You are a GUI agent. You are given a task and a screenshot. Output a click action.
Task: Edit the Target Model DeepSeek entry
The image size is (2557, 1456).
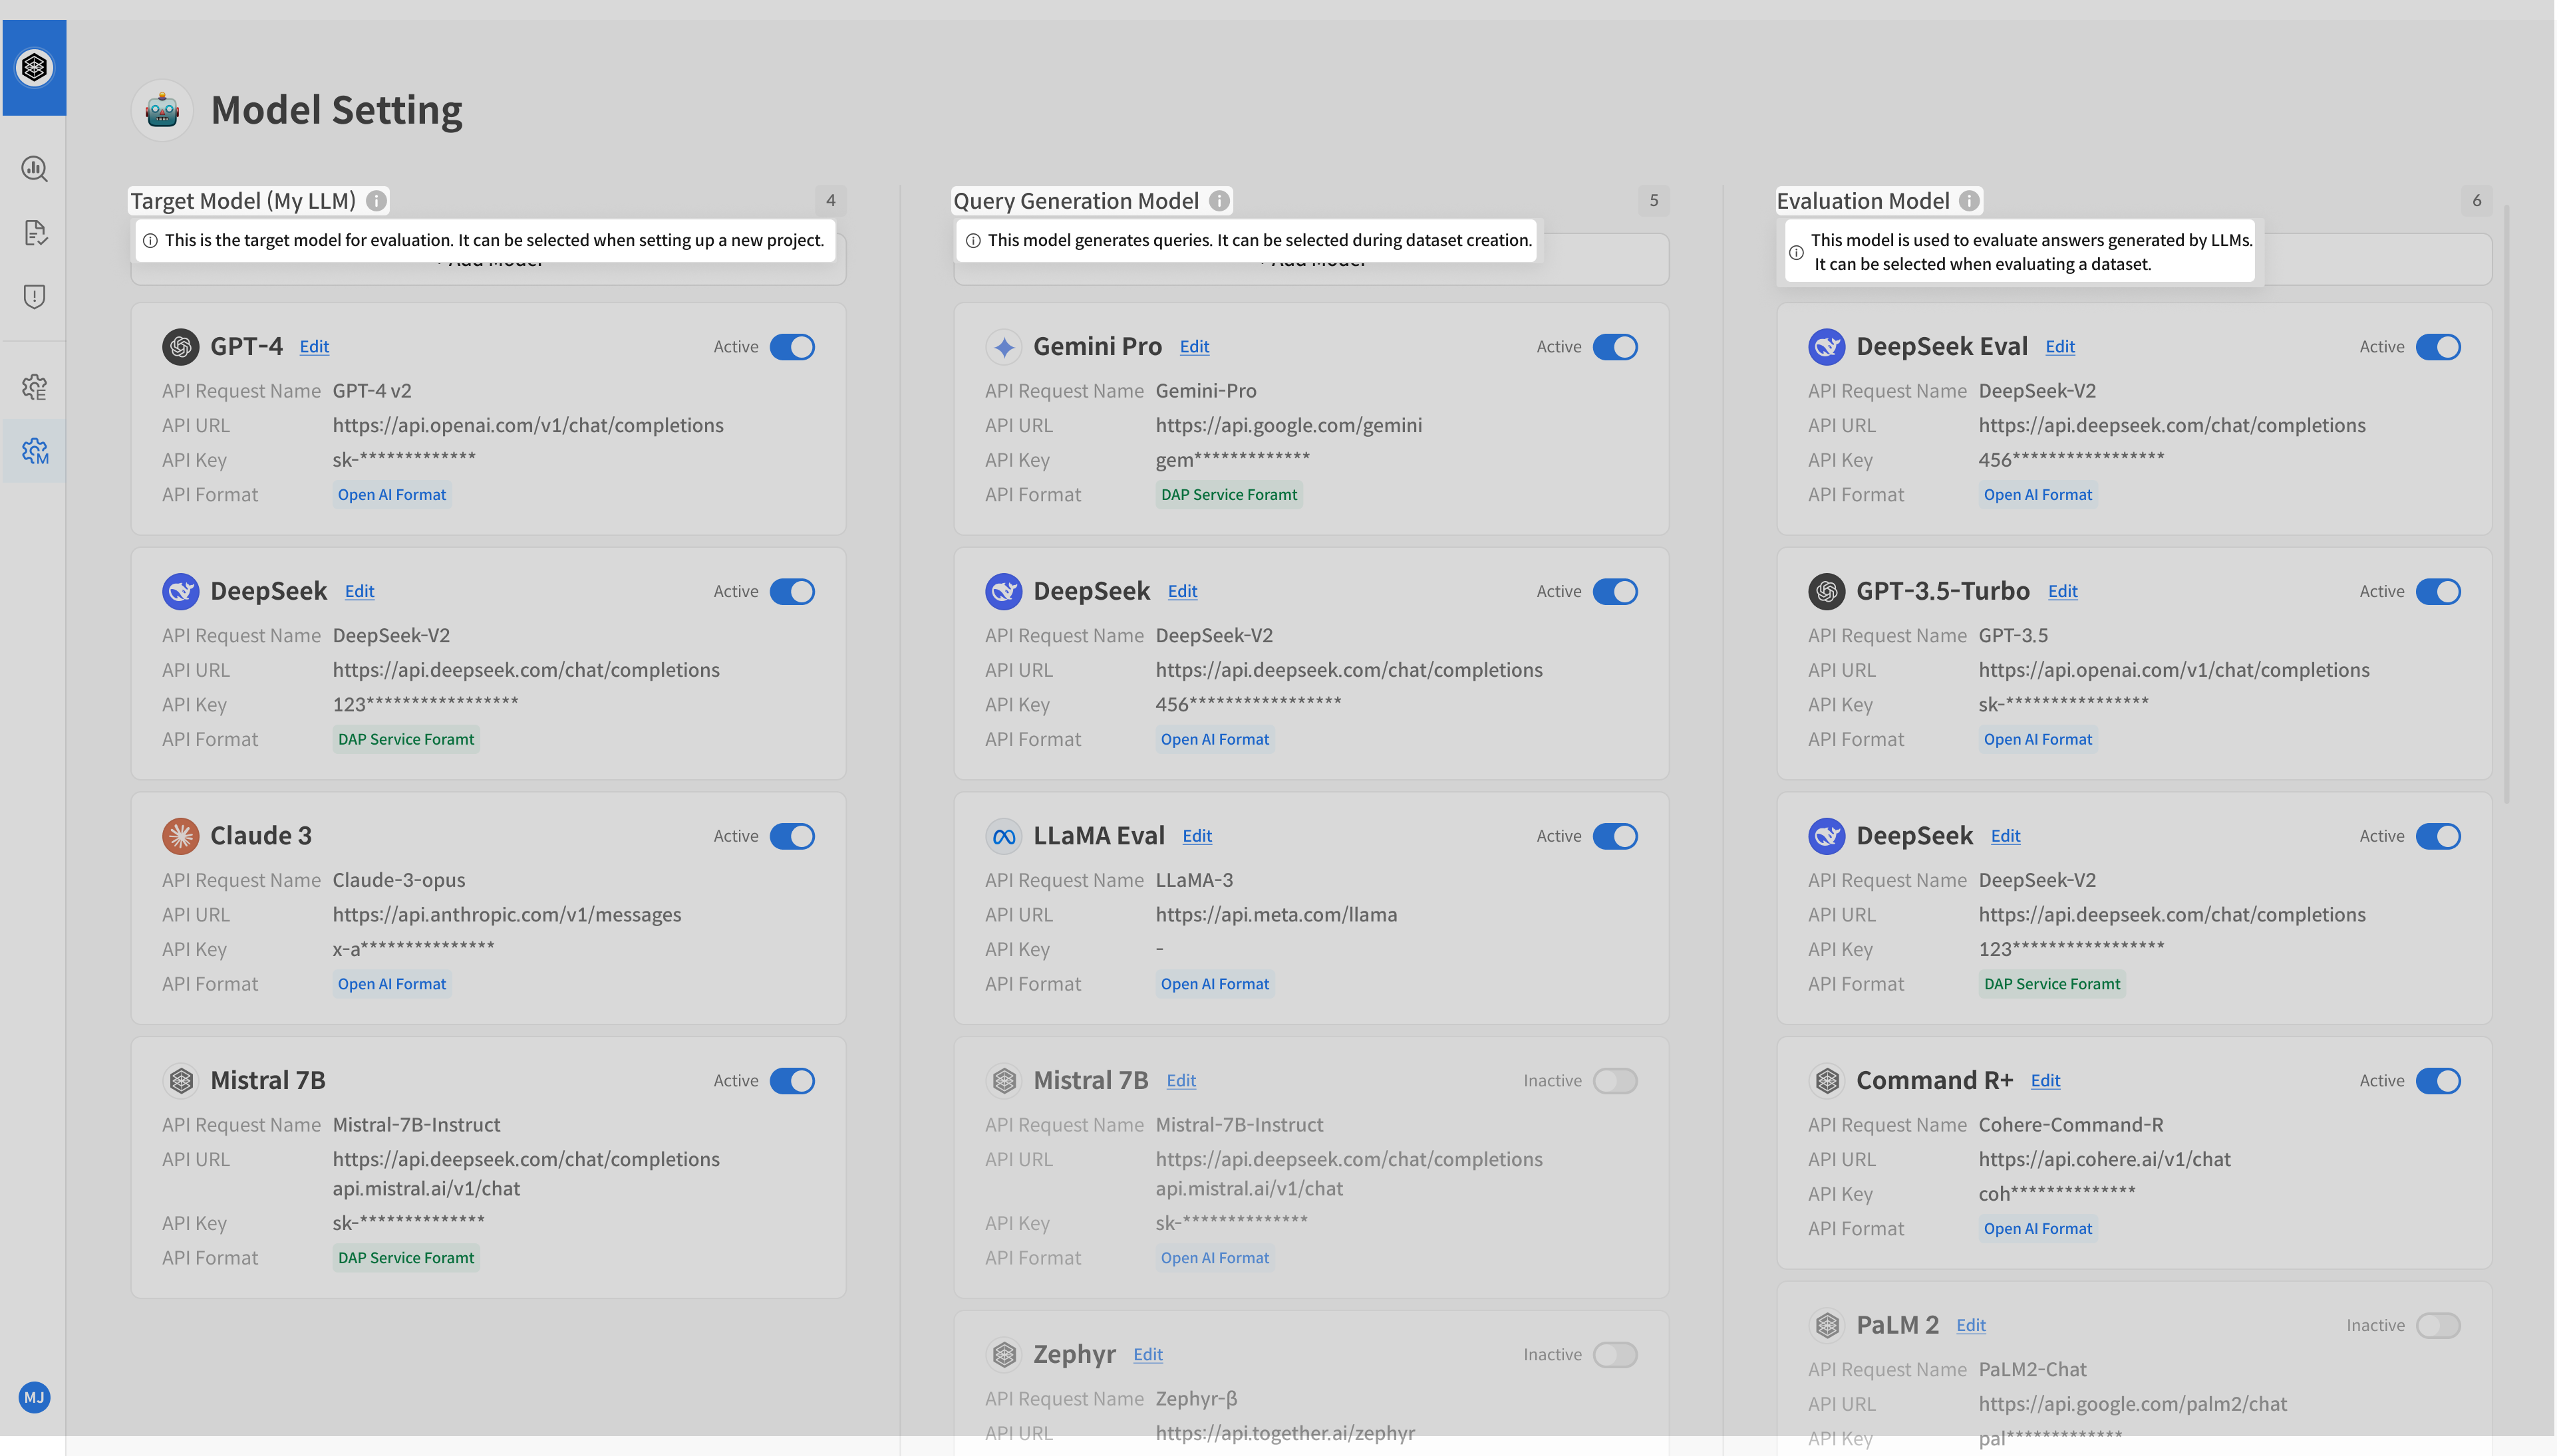[359, 592]
